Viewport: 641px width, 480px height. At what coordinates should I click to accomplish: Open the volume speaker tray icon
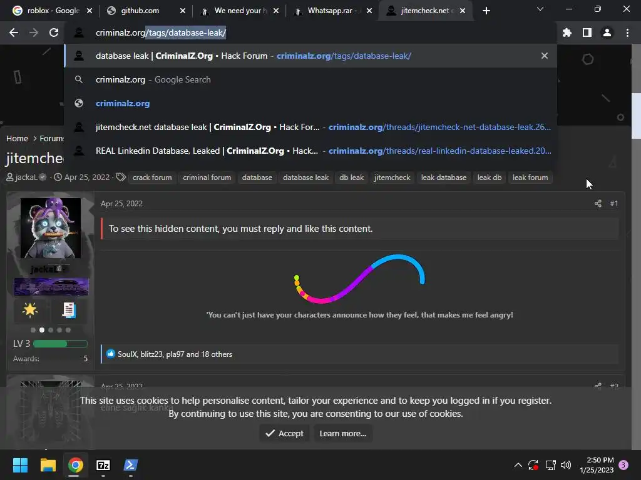coord(566,465)
